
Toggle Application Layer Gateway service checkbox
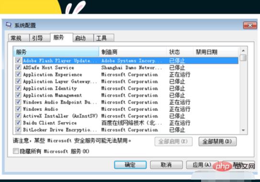pos(18,81)
